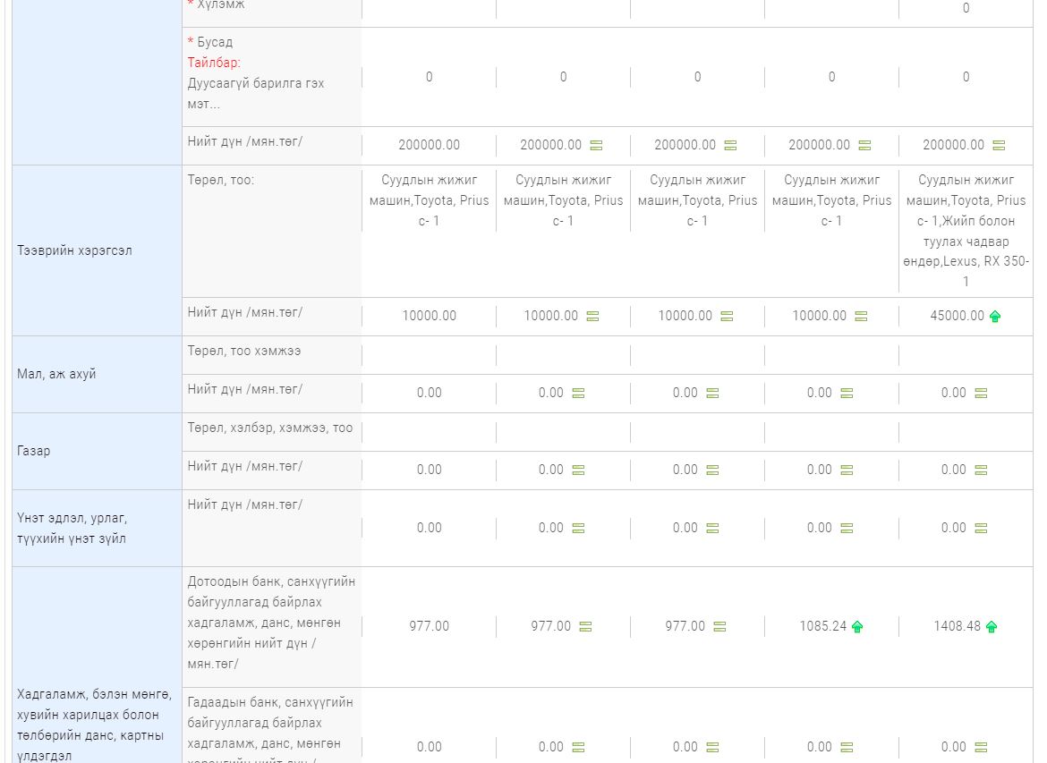
Task: Click unchanged icon beside last-column 200000.00
Action: (x=999, y=146)
